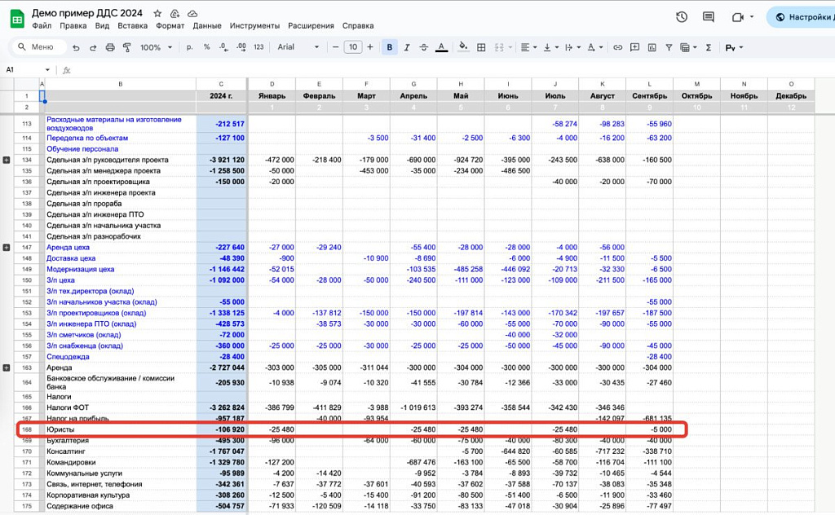Image resolution: width=835 pixels, height=515 pixels.
Task: Open the fill color picker
Action: (463, 47)
